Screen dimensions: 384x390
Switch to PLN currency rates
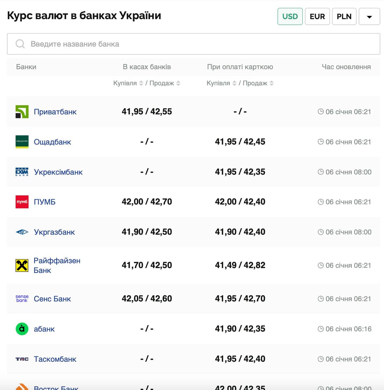[344, 16]
